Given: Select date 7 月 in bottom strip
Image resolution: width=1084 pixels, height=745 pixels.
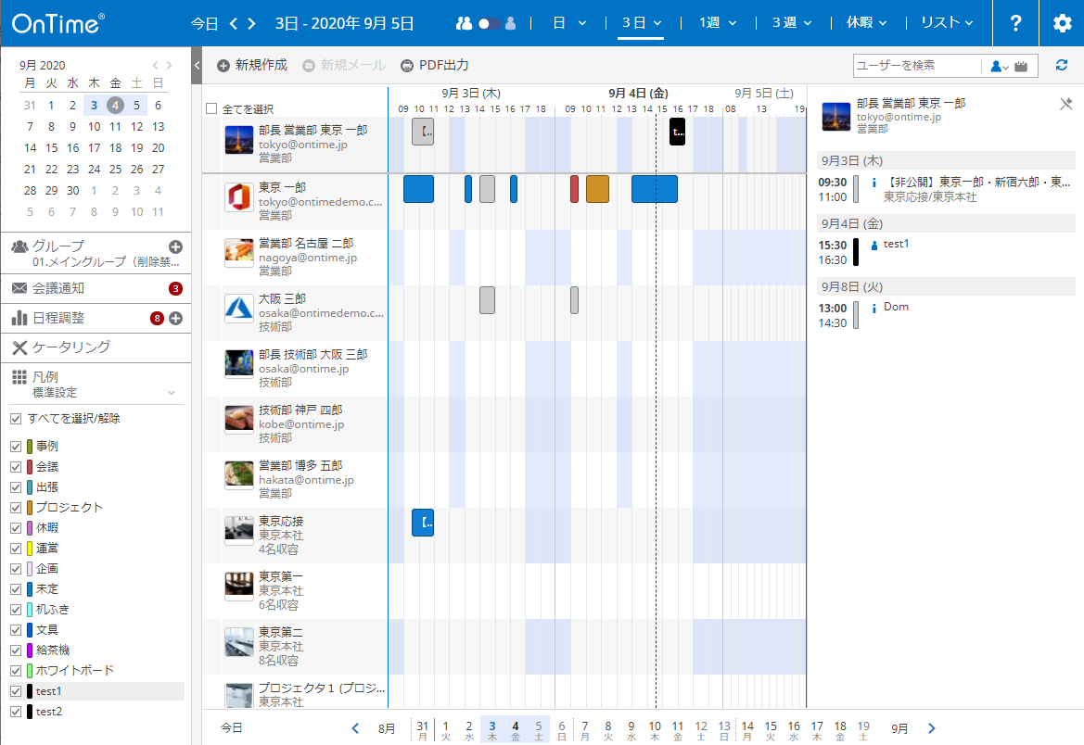Looking at the screenshot, I should click(585, 730).
